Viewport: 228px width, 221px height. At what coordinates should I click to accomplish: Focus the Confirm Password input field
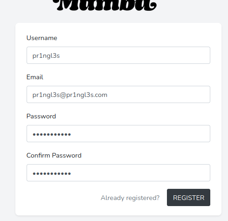point(118,173)
